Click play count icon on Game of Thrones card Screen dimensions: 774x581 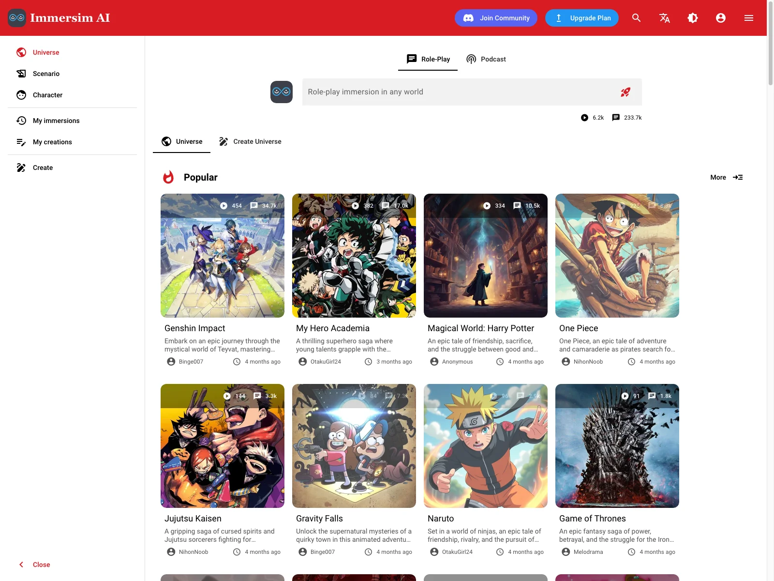point(625,396)
